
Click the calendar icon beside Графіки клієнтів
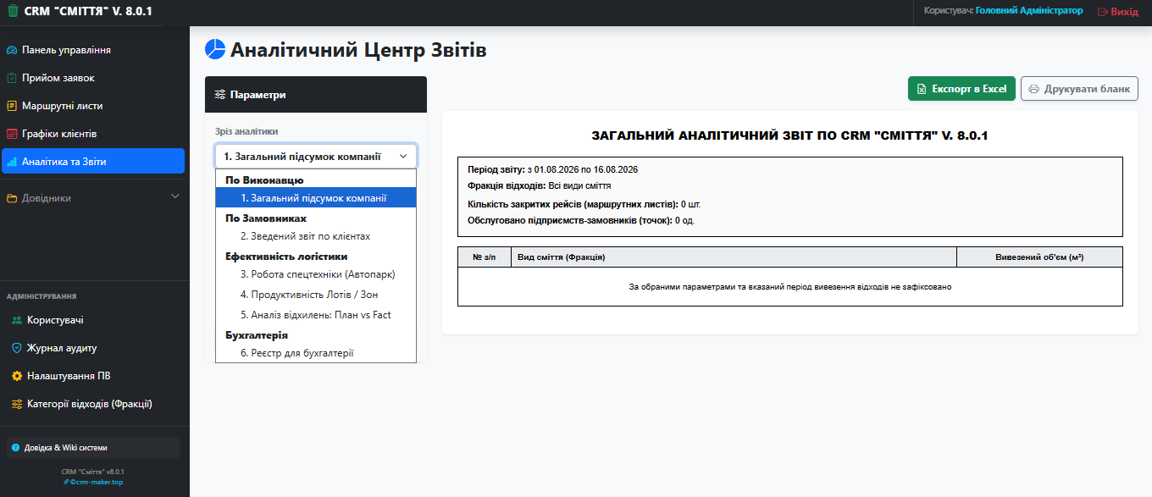[12, 134]
